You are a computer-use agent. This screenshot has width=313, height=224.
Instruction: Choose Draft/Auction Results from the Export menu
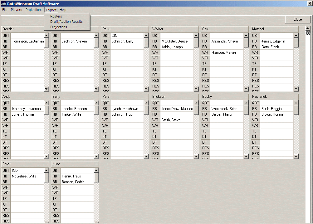66,22
